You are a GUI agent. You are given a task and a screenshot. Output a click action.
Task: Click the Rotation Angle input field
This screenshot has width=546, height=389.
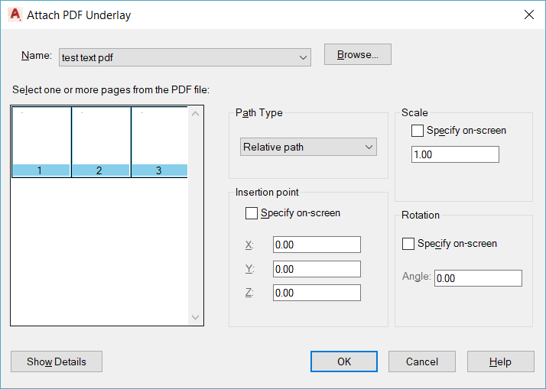[x=478, y=278]
